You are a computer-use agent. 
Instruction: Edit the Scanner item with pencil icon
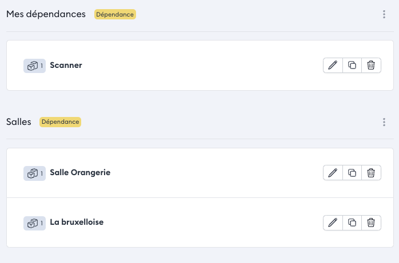(333, 65)
